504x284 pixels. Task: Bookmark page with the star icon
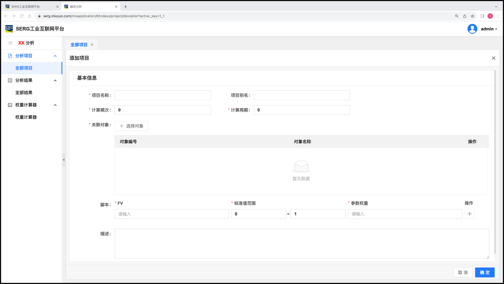[473, 16]
